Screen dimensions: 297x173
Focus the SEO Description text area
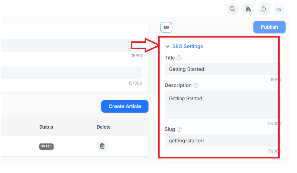tap(222, 105)
